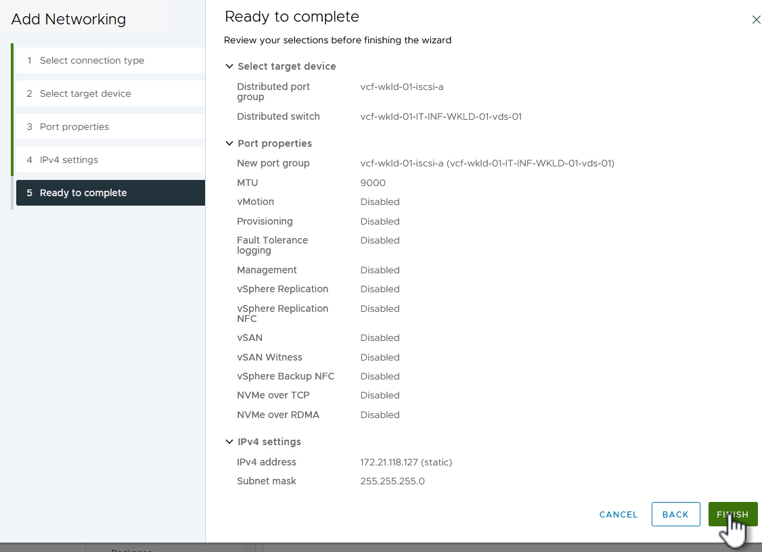762x552 pixels.
Task: Open step 3 Port properties
Action: click(x=74, y=127)
